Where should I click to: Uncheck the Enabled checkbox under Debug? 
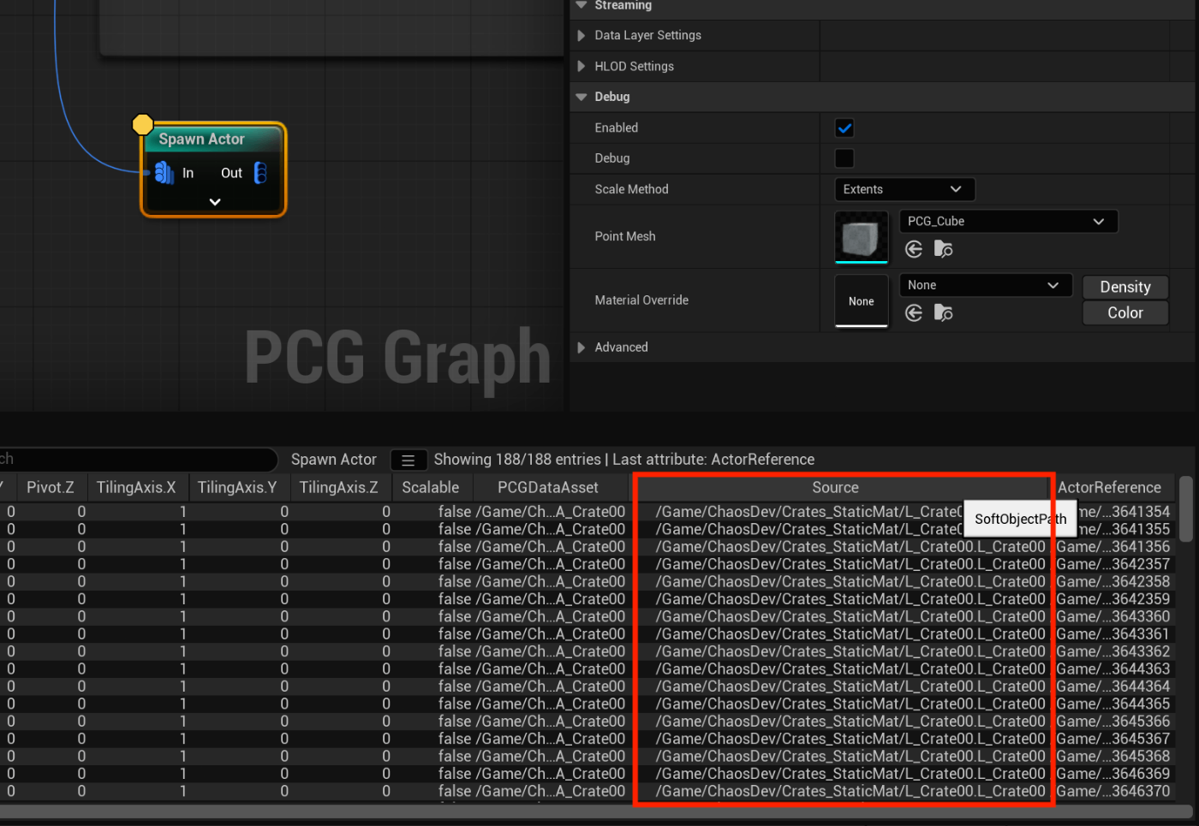(844, 128)
